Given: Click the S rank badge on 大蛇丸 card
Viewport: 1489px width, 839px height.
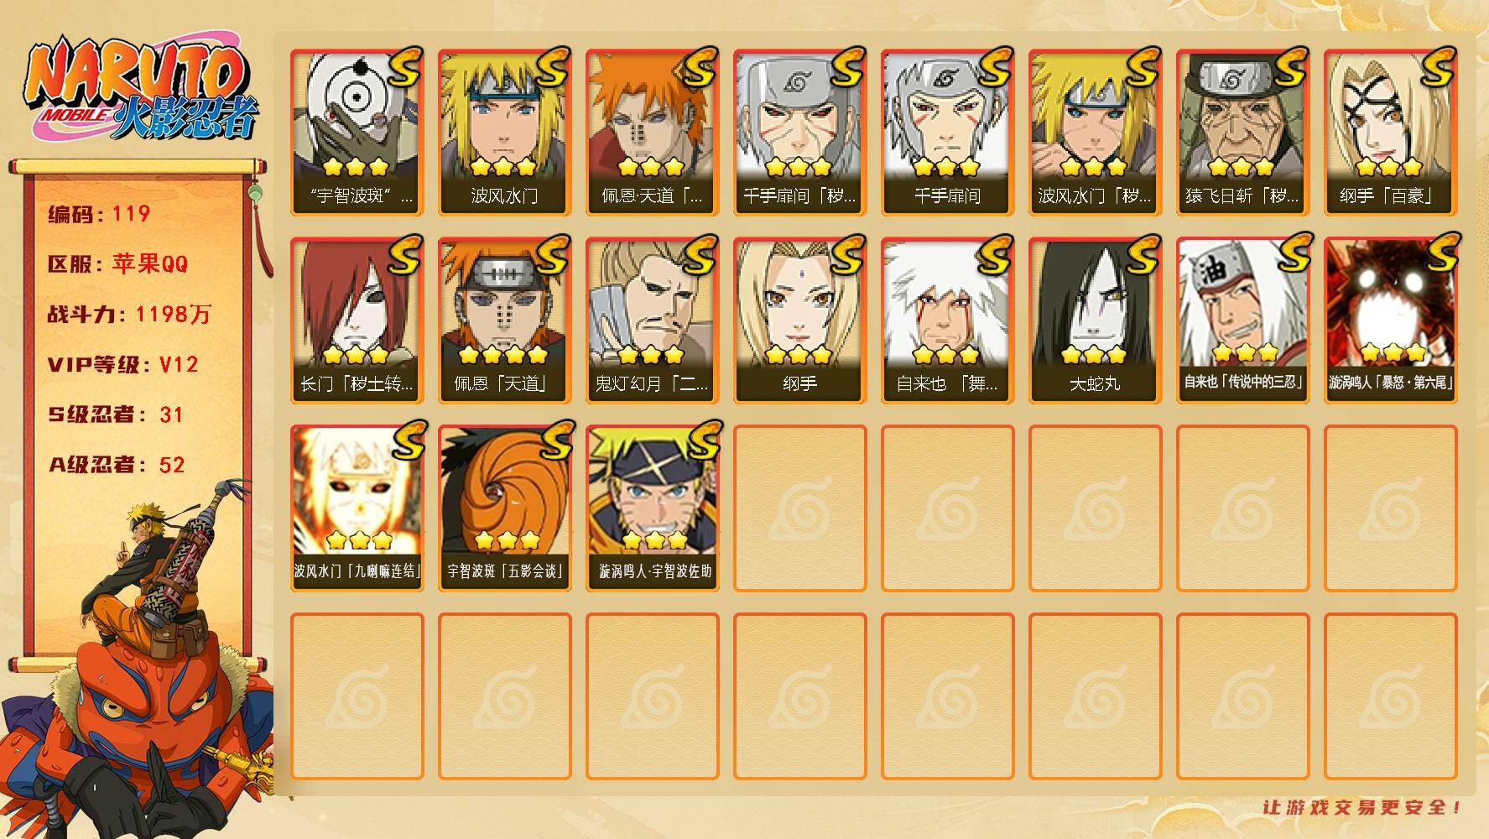Looking at the screenshot, I should point(1141,255).
